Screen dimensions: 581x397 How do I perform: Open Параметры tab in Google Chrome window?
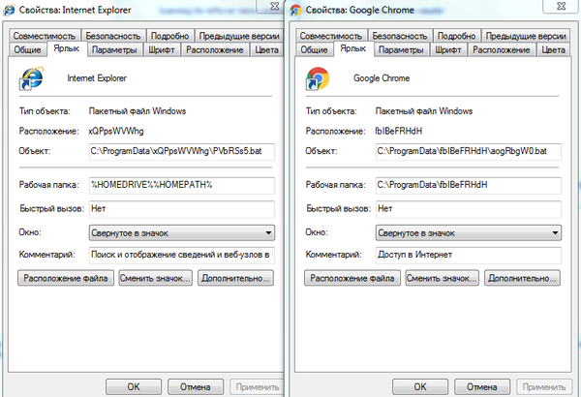pos(401,49)
